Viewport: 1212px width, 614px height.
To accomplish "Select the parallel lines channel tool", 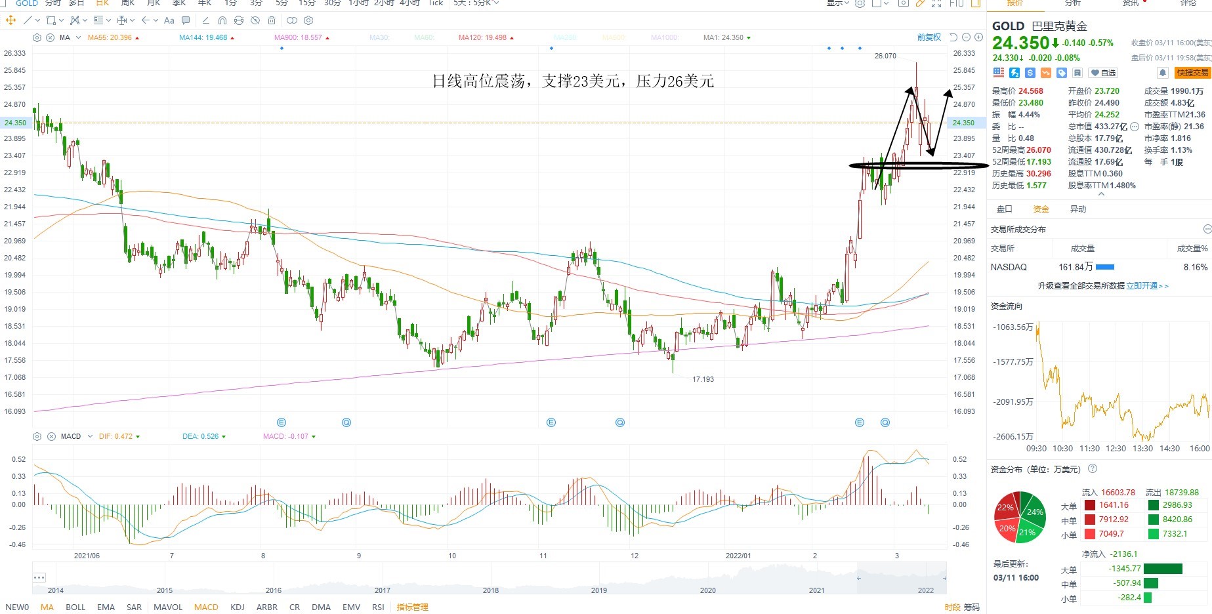I will [98, 20].
